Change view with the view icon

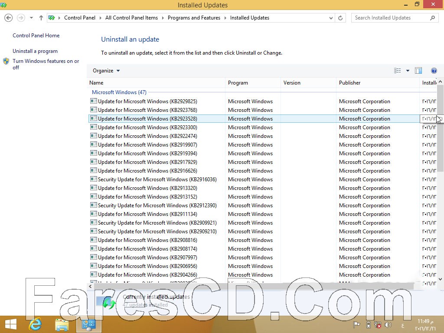click(x=397, y=71)
